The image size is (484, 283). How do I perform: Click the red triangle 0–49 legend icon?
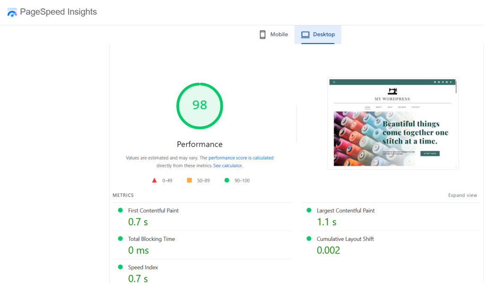155,180
